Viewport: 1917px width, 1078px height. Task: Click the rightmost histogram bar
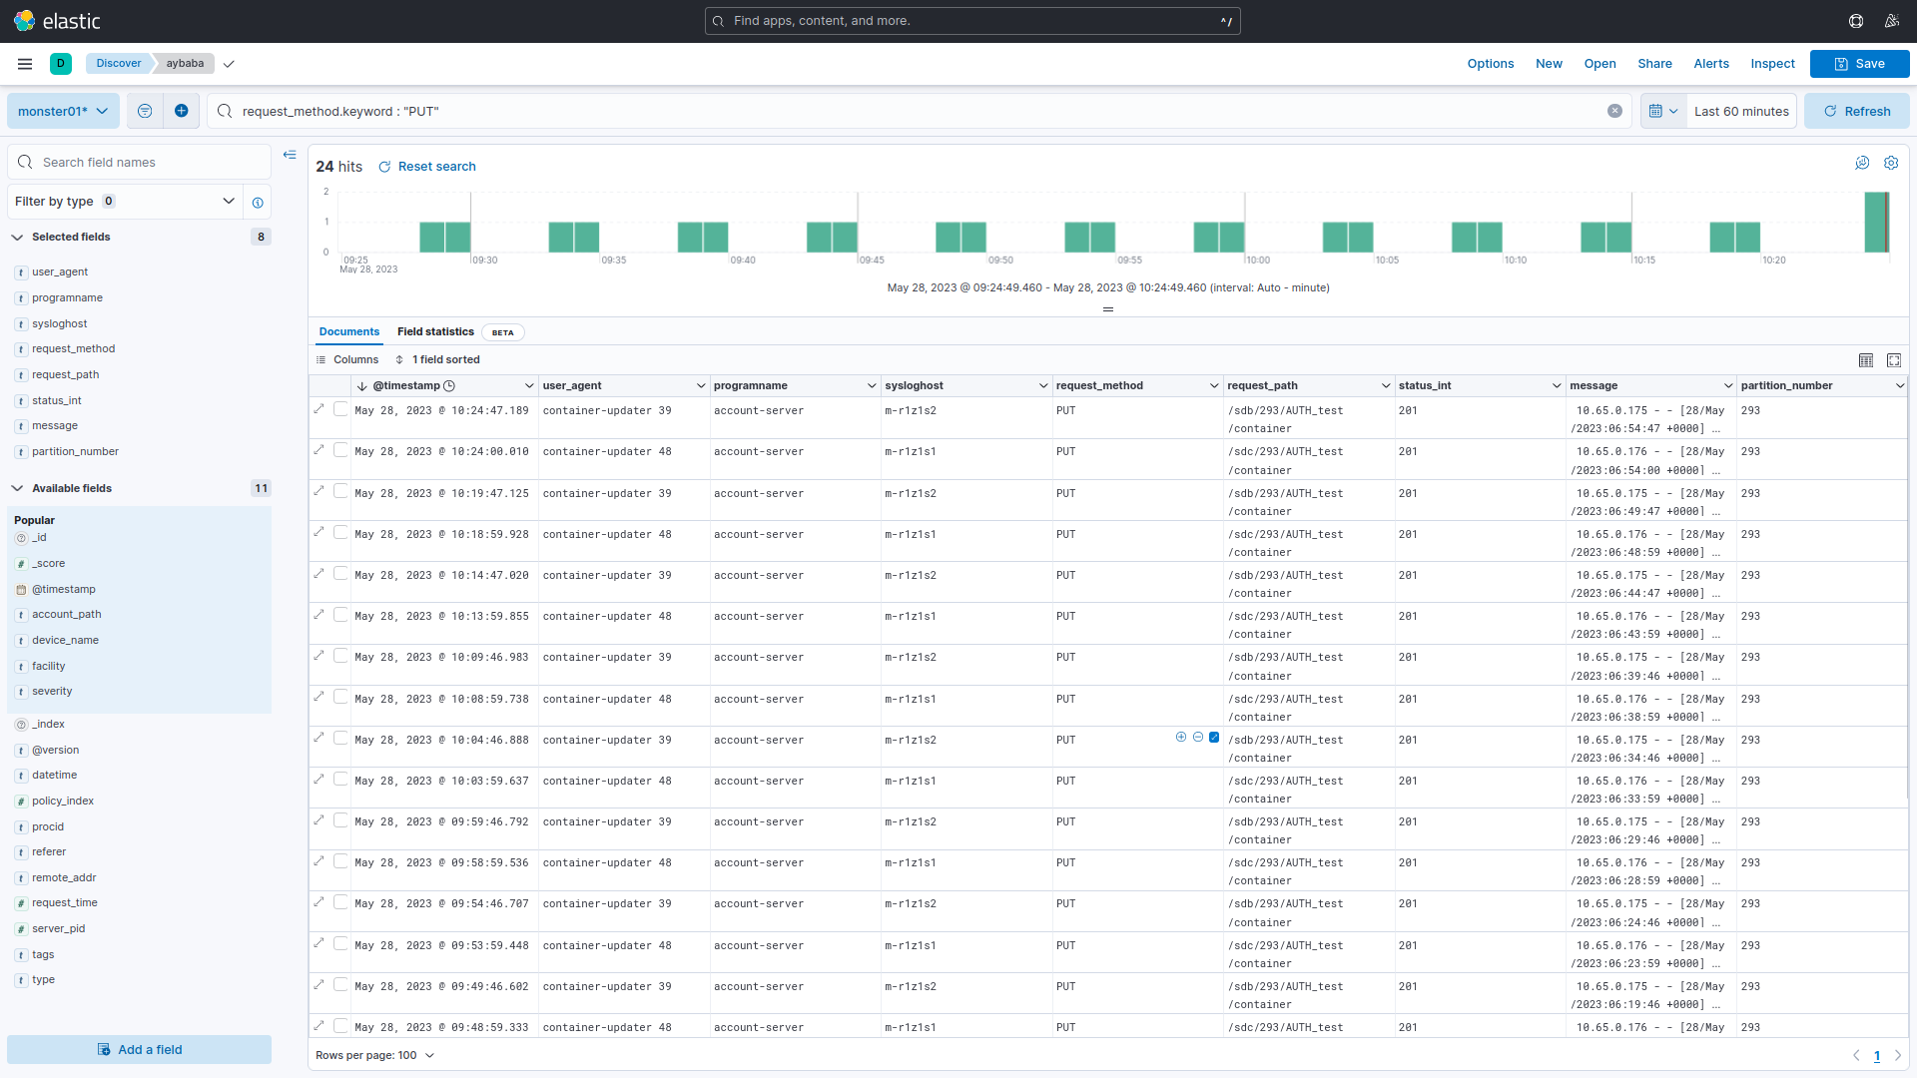(x=1876, y=222)
